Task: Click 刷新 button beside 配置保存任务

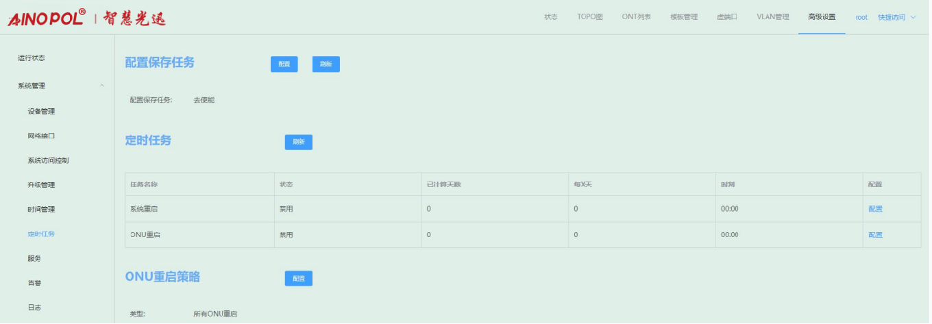Action: pos(326,64)
